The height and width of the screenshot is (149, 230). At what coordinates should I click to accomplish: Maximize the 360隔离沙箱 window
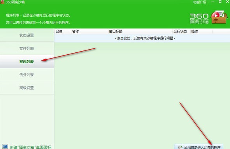220,2
